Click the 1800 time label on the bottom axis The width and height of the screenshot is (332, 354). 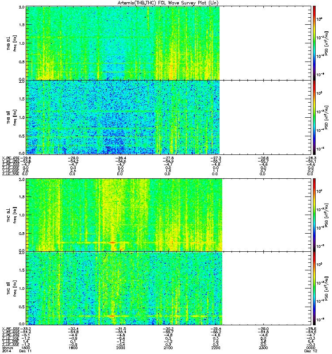(25, 348)
